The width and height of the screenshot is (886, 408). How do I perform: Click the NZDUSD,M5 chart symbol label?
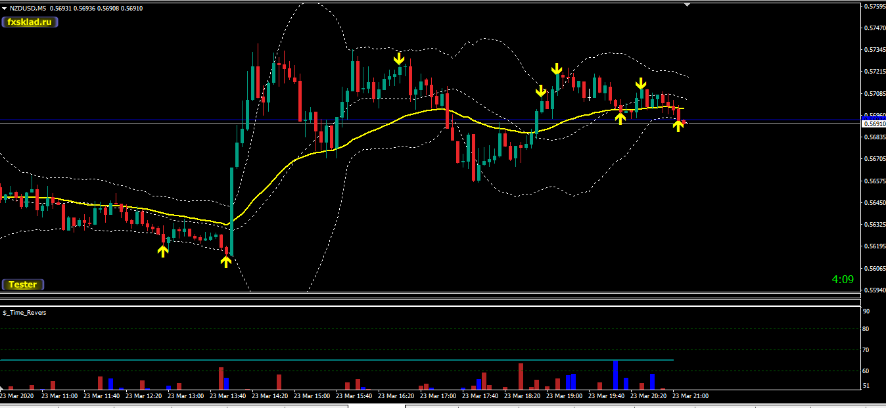pos(28,9)
